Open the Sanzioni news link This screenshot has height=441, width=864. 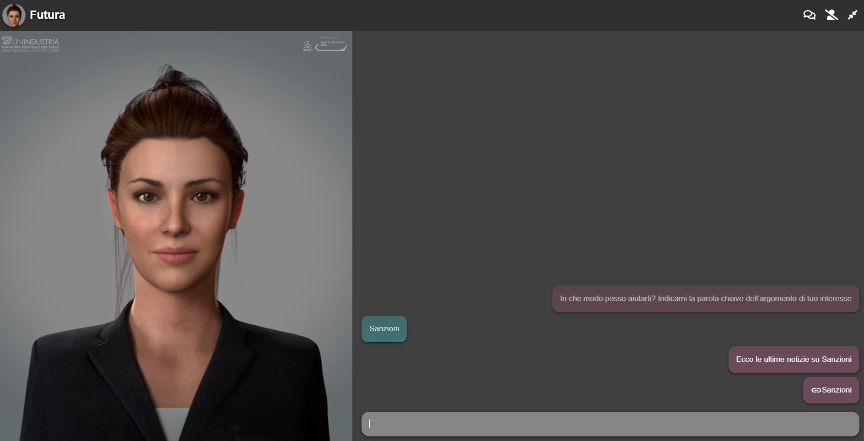(836, 390)
